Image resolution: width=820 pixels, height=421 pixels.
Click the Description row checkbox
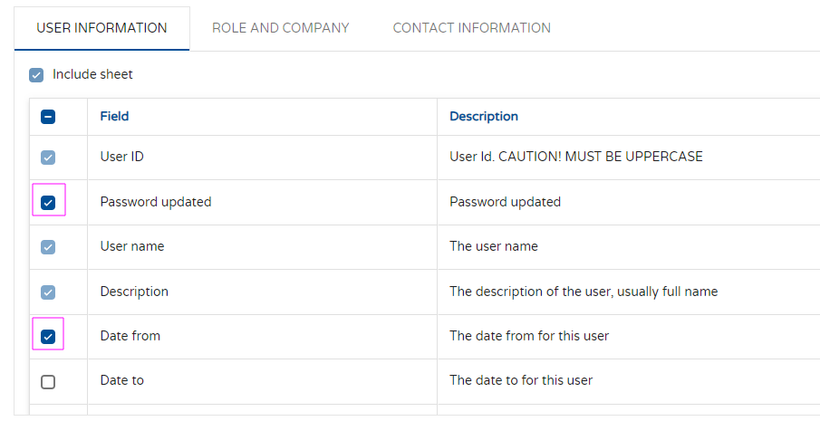tap(49, 292)
